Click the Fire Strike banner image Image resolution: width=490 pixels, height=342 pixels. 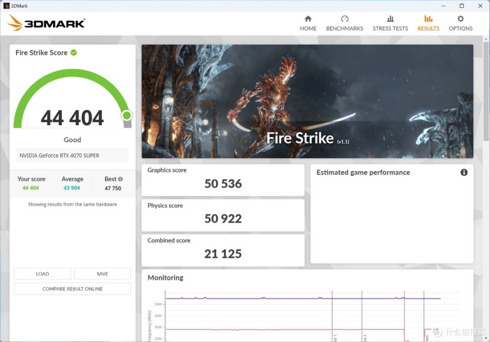[307, 101]
